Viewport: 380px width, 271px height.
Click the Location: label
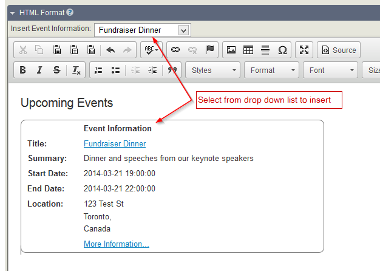46,204
